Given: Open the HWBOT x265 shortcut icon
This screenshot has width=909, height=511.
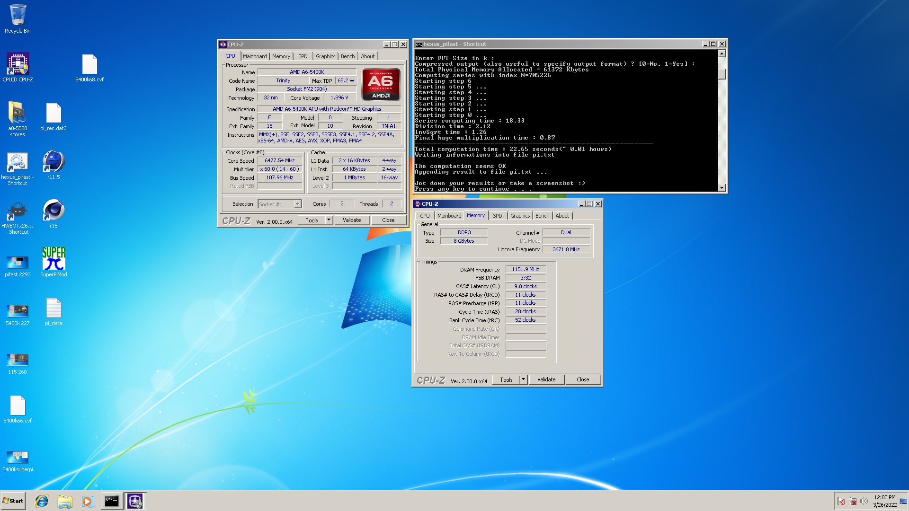Looking at the screenshot, I should (x=18, y=218).
